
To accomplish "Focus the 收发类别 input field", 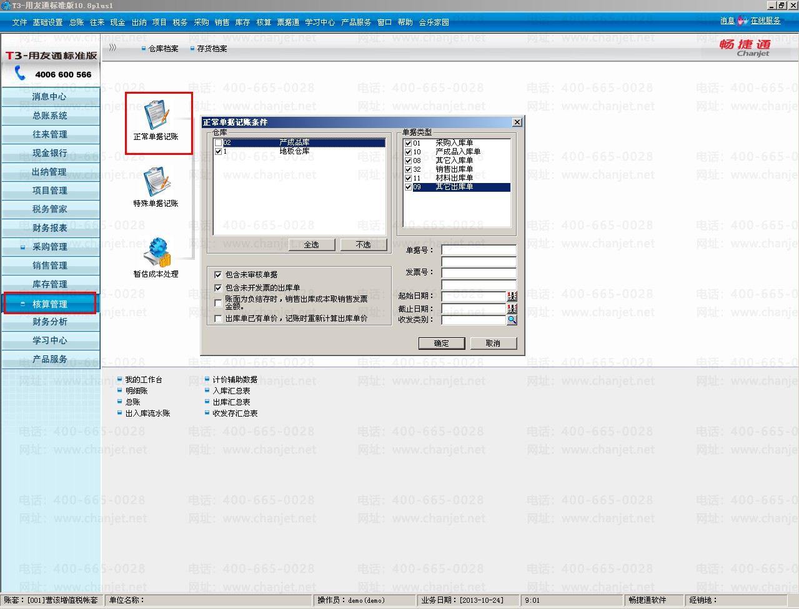I will click(474, 320).
